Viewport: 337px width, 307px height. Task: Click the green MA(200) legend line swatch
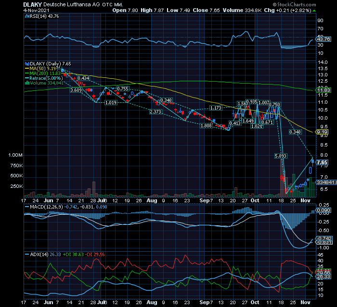(27, 74)
